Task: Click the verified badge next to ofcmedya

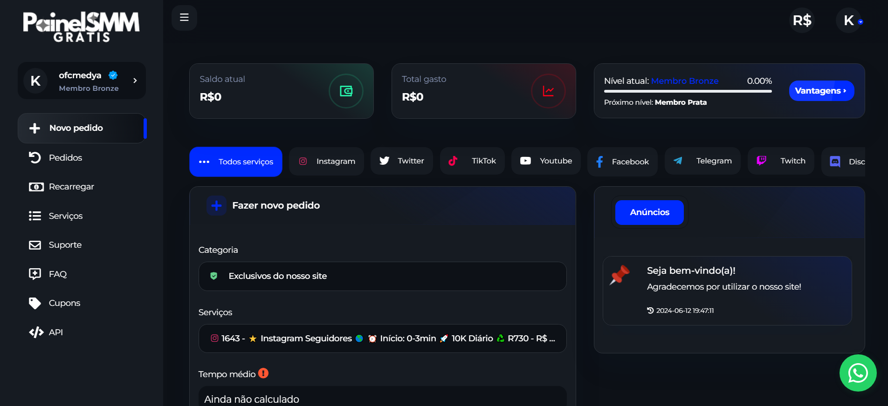Action: click(x=113, y=75)
